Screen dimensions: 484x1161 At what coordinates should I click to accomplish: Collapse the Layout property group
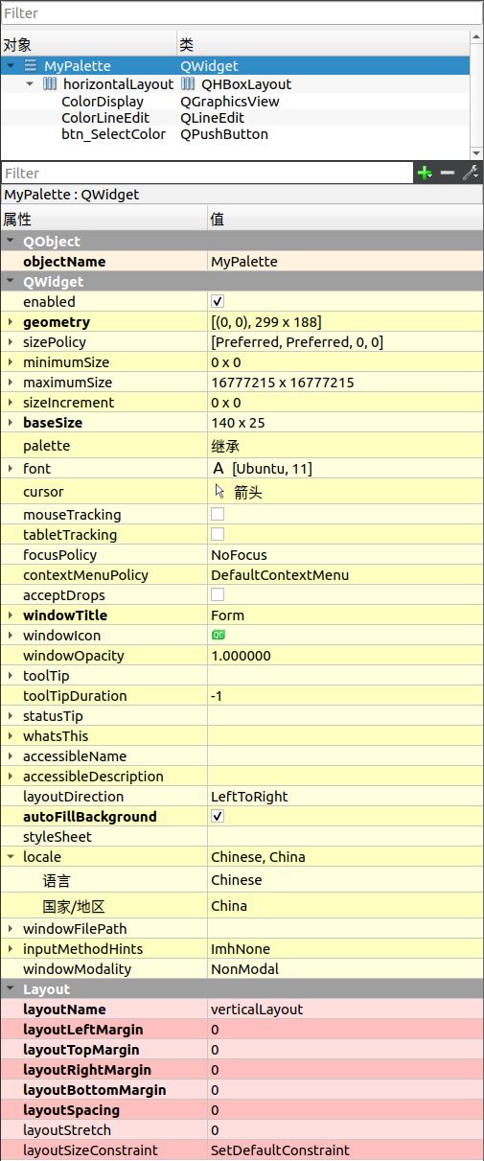point(10,988)
